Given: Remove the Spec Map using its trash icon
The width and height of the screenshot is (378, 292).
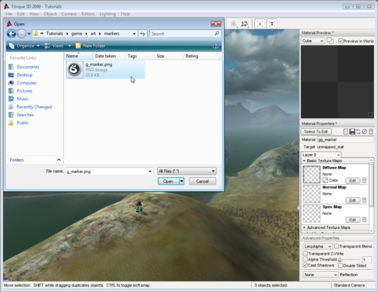Looking at the screenshot, I should pos(364,219).
